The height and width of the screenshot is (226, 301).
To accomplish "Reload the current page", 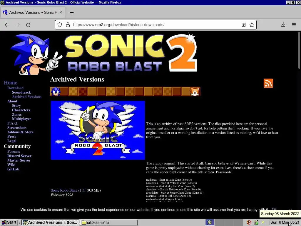I will 28,25.
